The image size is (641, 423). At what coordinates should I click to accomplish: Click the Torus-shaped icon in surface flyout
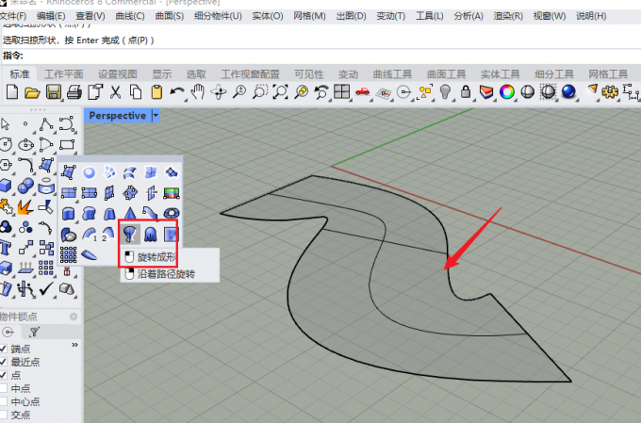pyautogui.click(x=172, y=213)
